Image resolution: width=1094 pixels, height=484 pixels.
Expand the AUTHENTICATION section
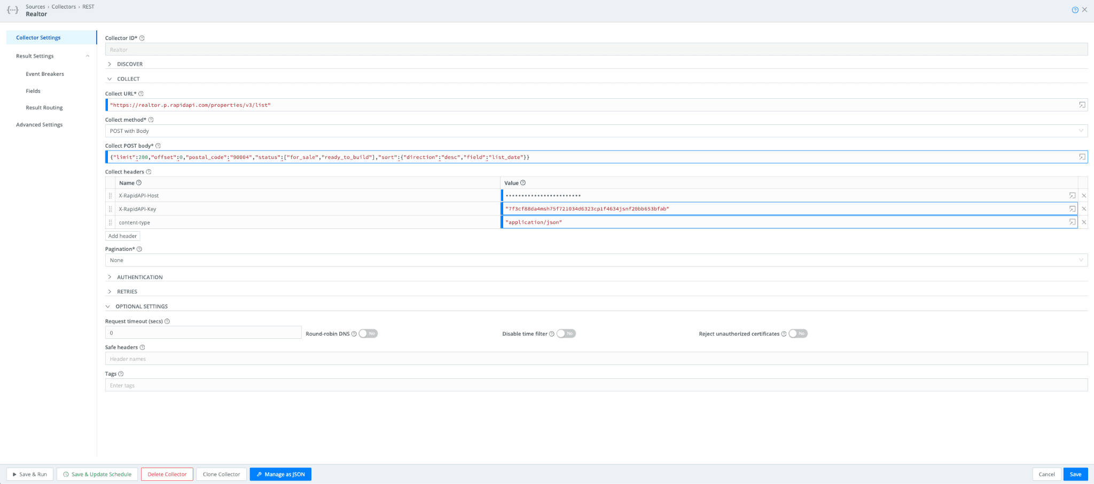tap(139, 277)
